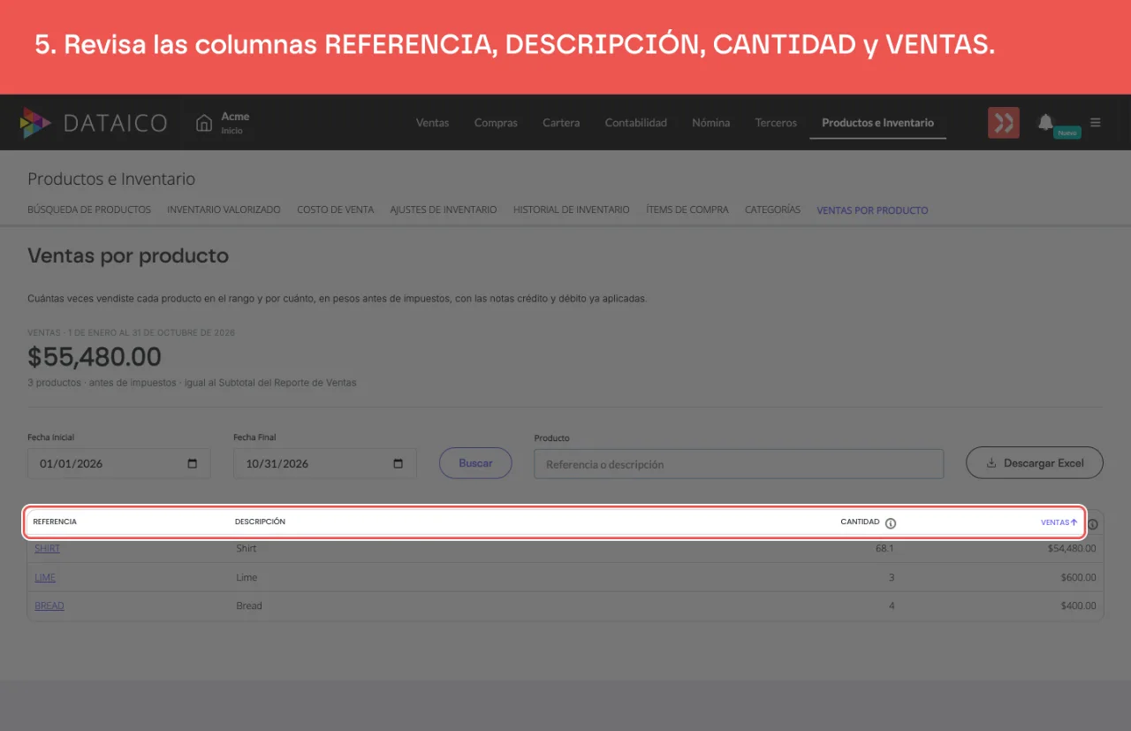
Task: Focus the Fecha Final date field
Action: [x=325, y=463]
